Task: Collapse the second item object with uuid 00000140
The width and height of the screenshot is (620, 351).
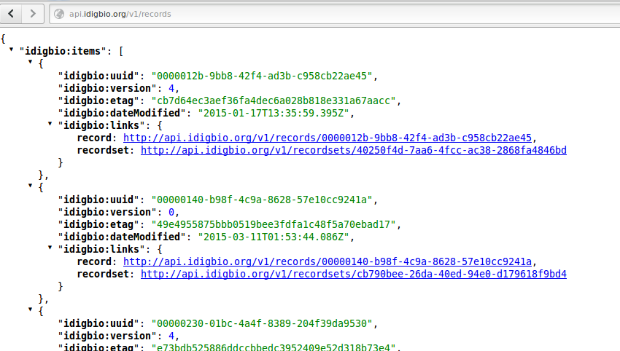Action: point(31,185)
